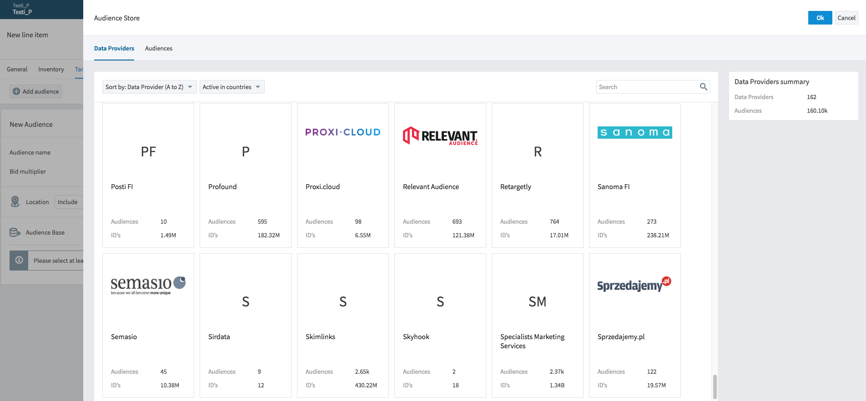Image resolution: width=866 pixels, height=401 pixels.
Task: Click the P placeholder icon for Profound
Action: [x=246, y=152]
